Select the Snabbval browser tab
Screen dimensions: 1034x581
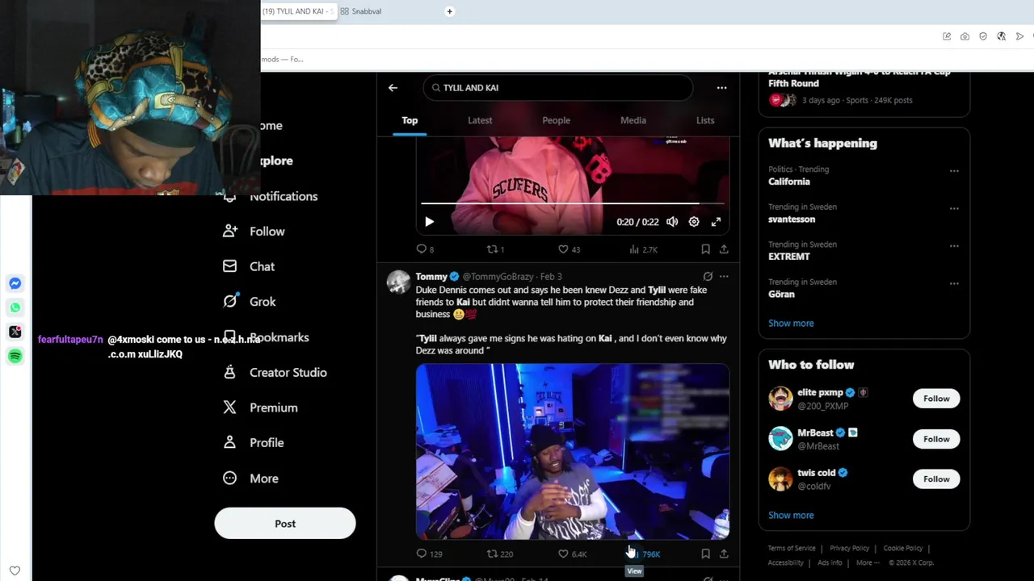click(x=361, y=11)
